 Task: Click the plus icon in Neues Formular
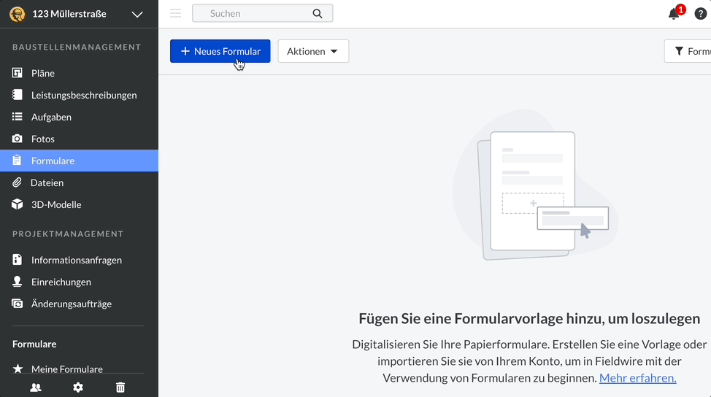coord(185,51)
